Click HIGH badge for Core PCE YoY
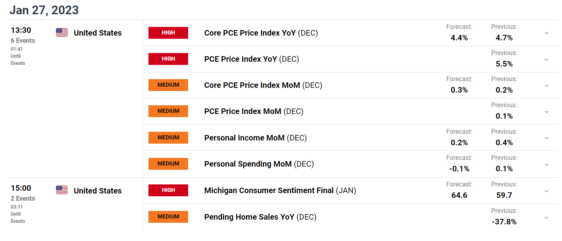 tap(168, 33)
